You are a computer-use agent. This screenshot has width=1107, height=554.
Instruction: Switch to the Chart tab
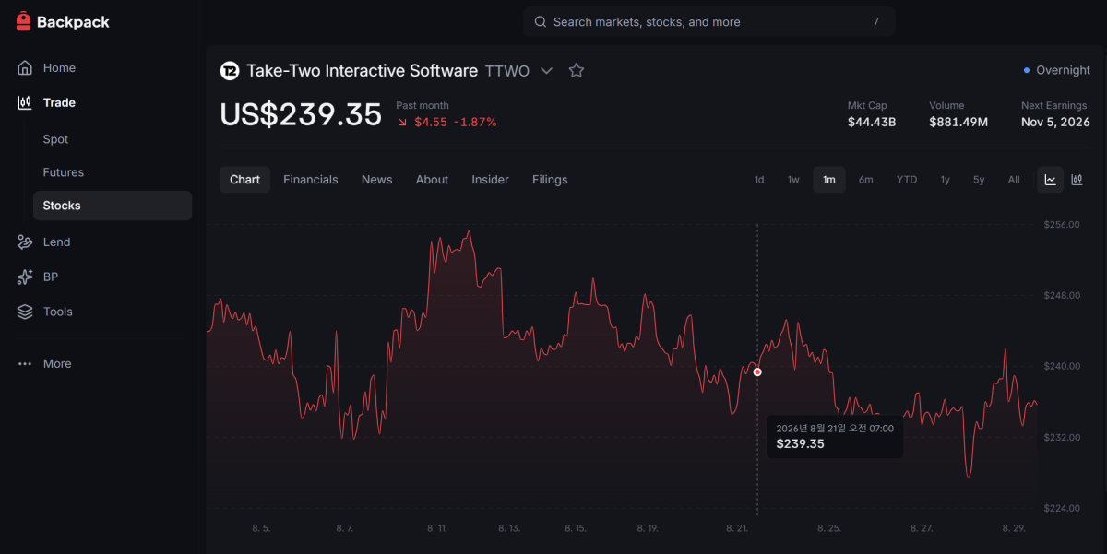(244, 180)
